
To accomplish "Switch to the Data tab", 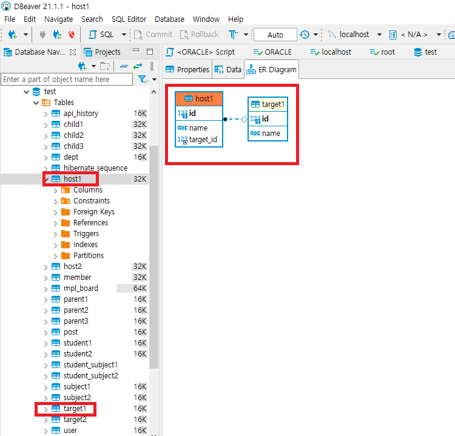I will tap(228, 70).
